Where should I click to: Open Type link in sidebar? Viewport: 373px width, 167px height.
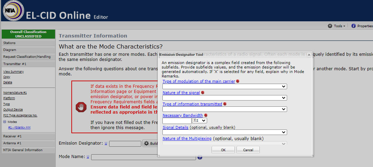(7, 104)
